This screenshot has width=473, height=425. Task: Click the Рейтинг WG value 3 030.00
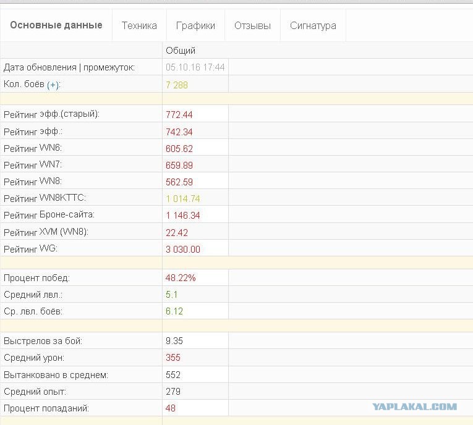click(183, 250)
